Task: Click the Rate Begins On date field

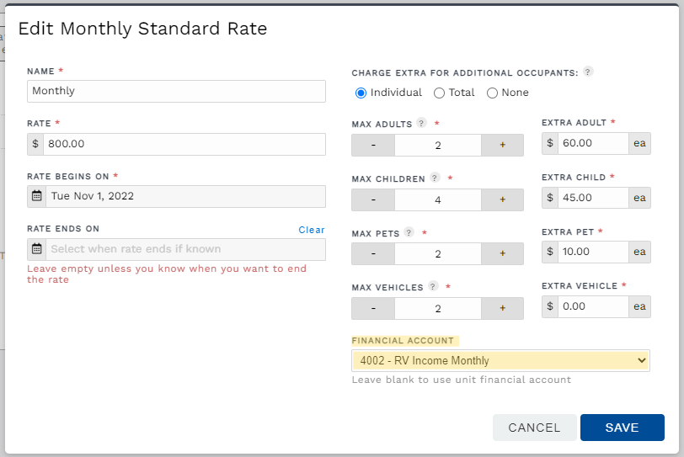Action: [186, 196]
